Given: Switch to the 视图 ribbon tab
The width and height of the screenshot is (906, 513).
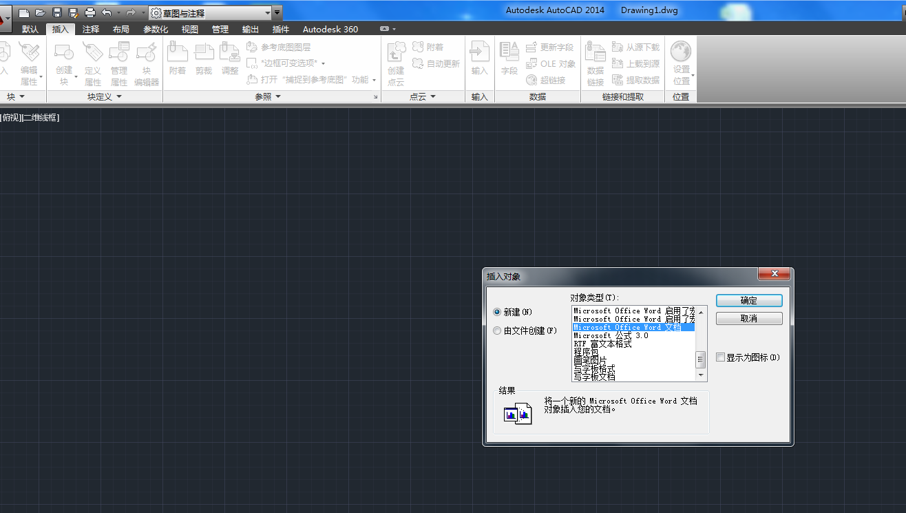Looking at the screenshot, I should 190,29.
